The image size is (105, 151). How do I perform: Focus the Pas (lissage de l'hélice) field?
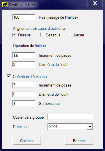tap(24, 17)
